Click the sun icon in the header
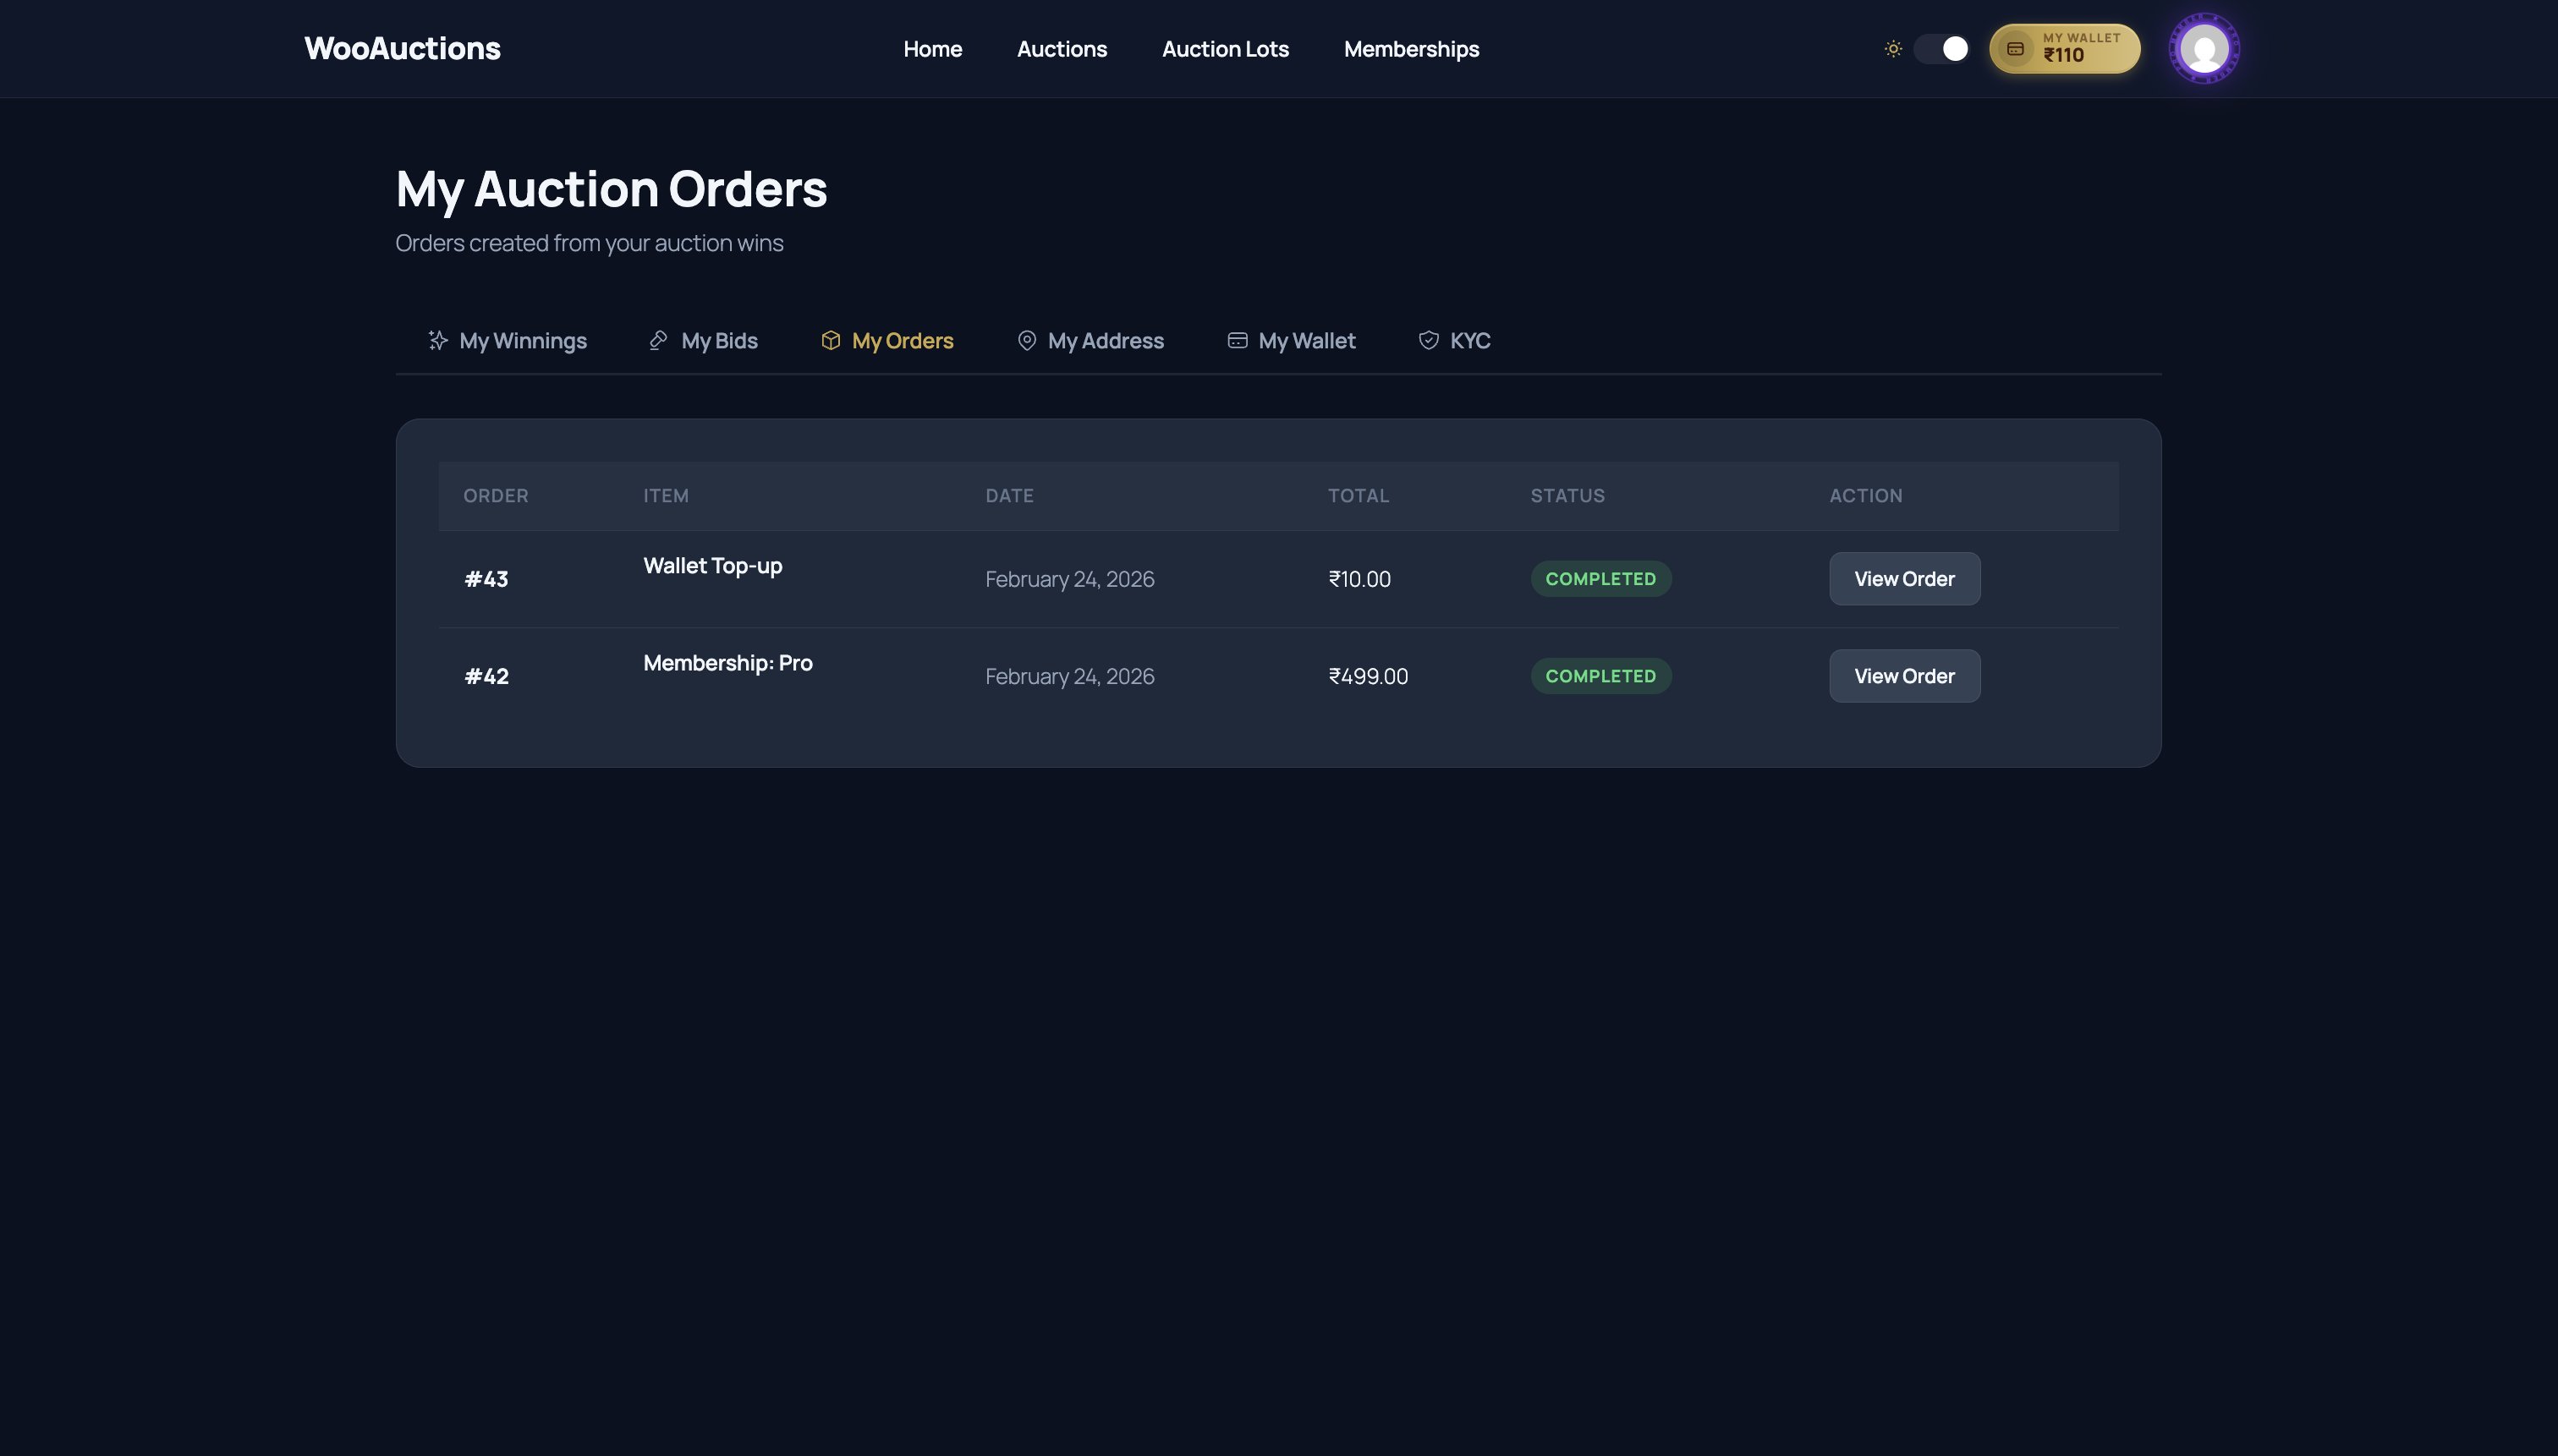Viewport: 2558px width, 1456px height. [1894, 47]
